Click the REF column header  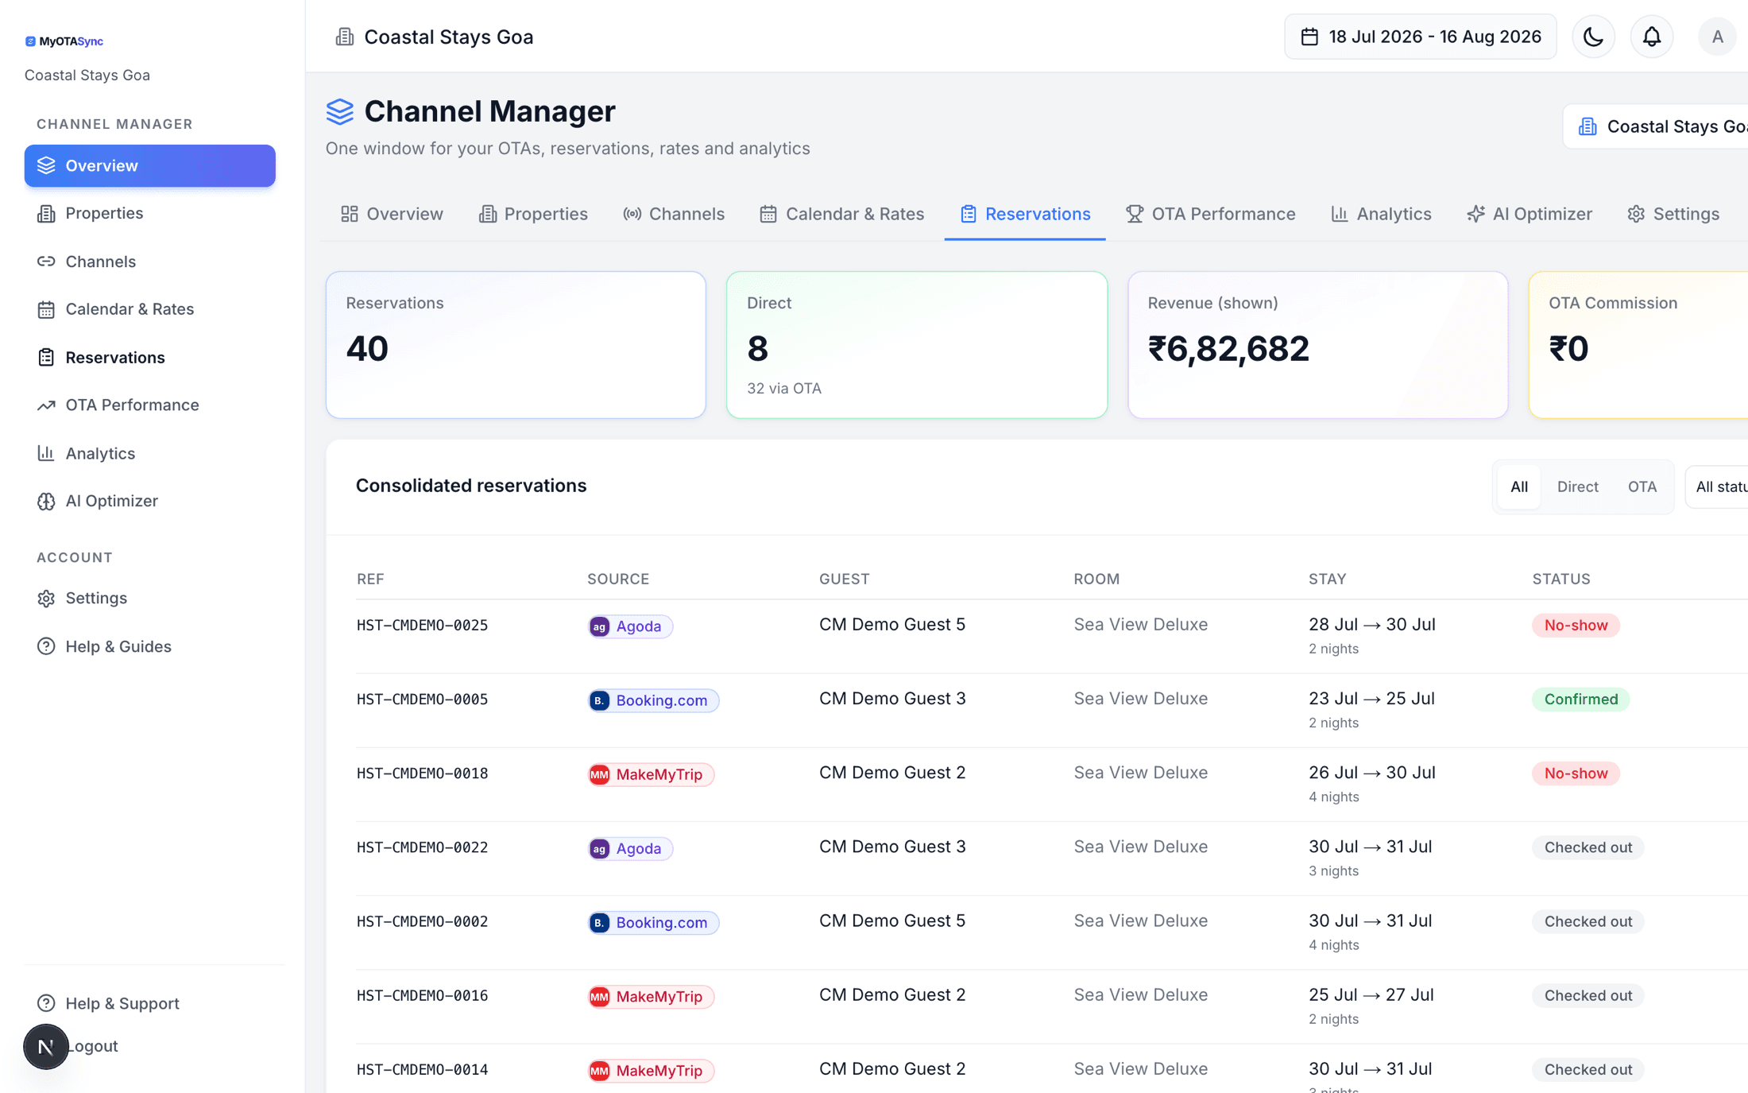point(370,579)
